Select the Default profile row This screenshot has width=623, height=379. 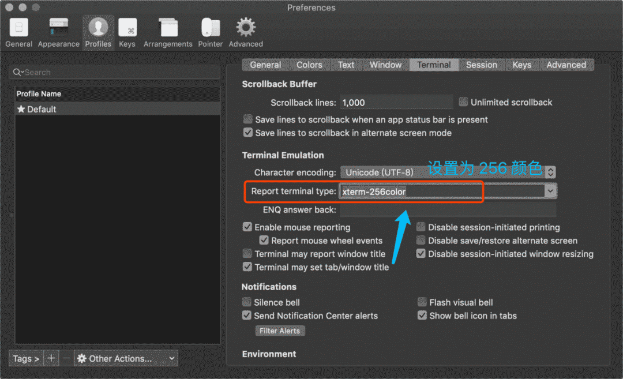point(118,109)
